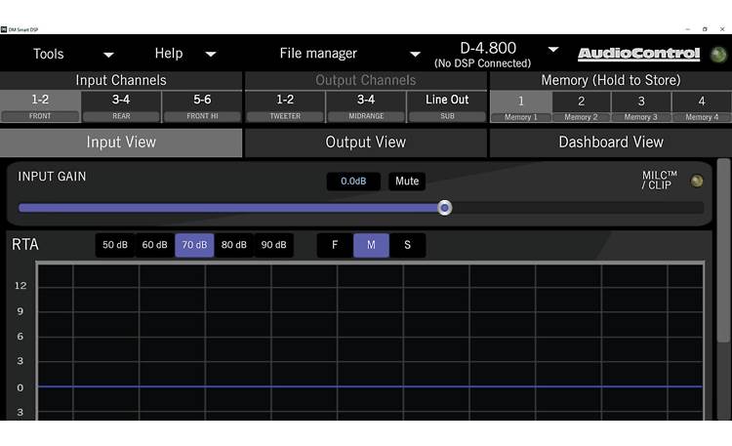Select input channels 3-4 REAR
This screenshot has width=732, height=446.
click(x=121, y=105)
